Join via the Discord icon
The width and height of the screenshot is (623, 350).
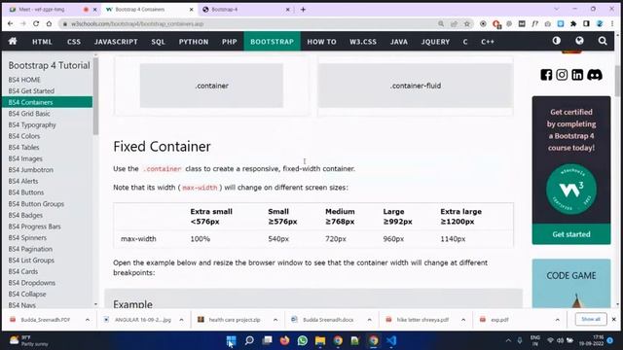pos(595,75)
